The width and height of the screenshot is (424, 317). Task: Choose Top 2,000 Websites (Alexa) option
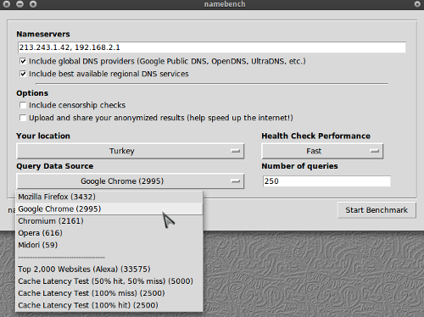[109, 269]
